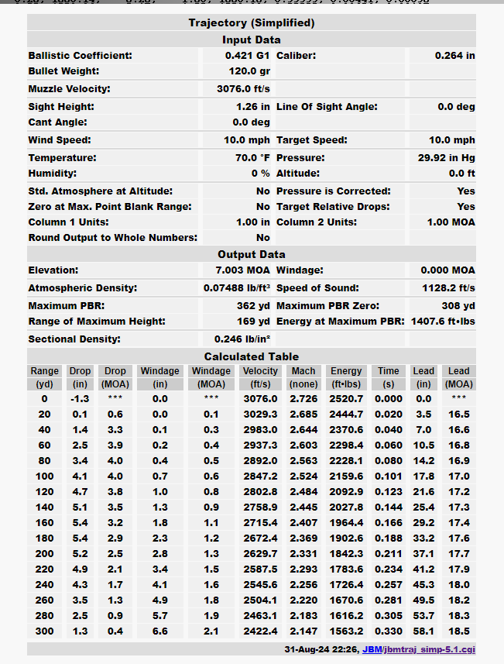Select the sight height value 1.26 in
Viewport: 504px width, 664px height.
click(x=252, y=107)
